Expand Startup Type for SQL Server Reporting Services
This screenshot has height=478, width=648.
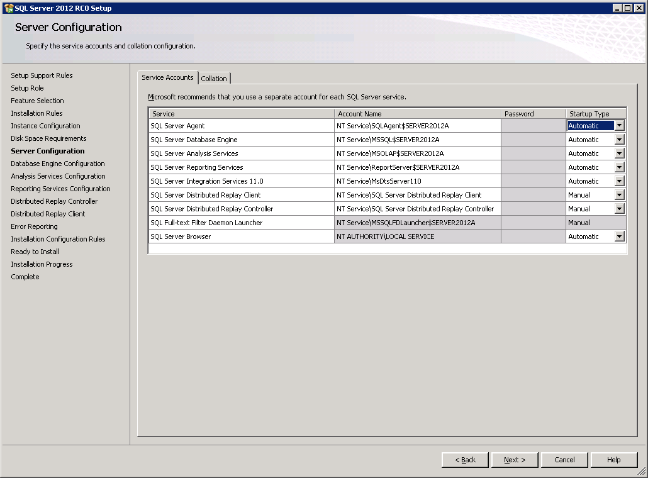620,167
